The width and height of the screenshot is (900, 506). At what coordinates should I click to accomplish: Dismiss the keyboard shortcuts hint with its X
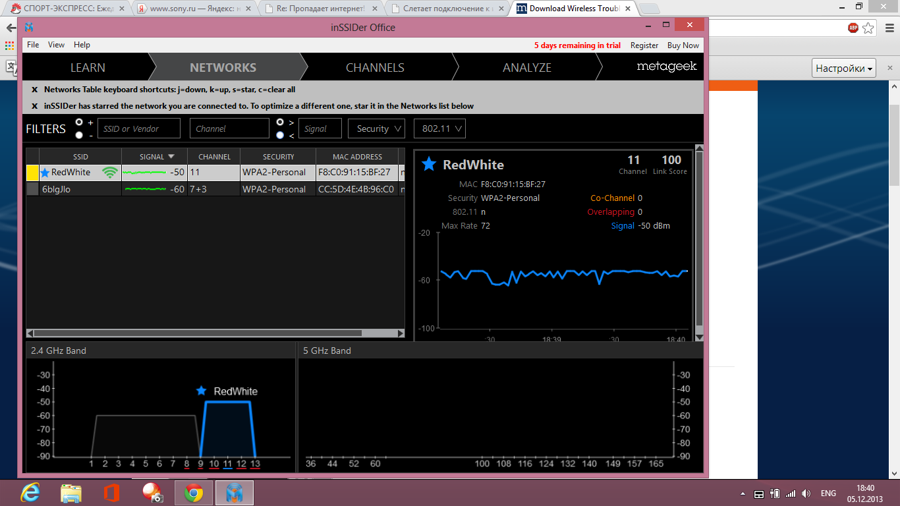(x=35, y=90)
